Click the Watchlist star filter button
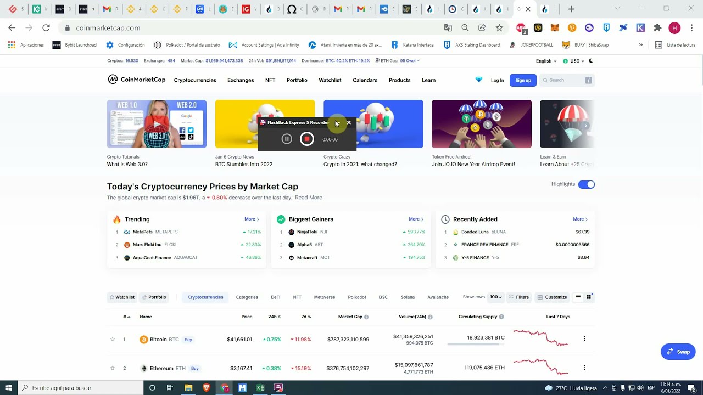 (x=122, y=297)
